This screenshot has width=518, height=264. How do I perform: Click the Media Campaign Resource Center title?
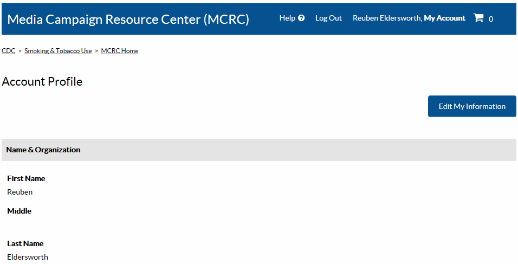click(x=128, y=20)
